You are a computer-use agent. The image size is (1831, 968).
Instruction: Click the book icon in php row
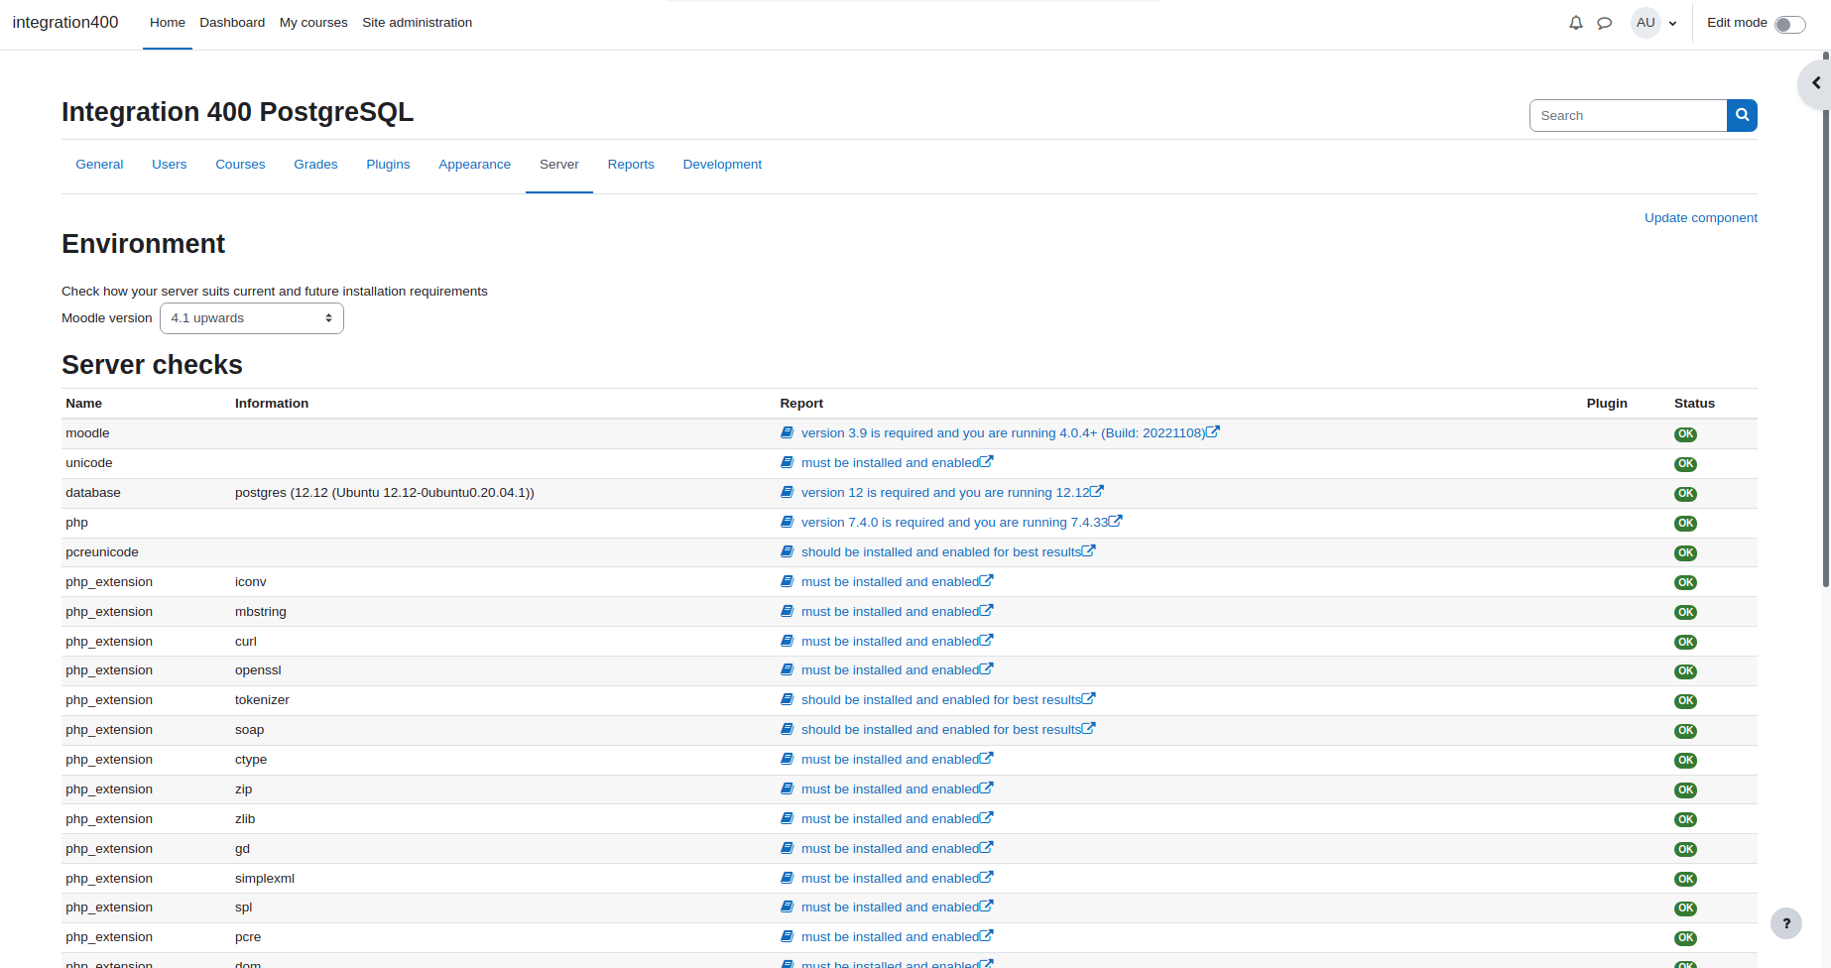coord(787,522)
